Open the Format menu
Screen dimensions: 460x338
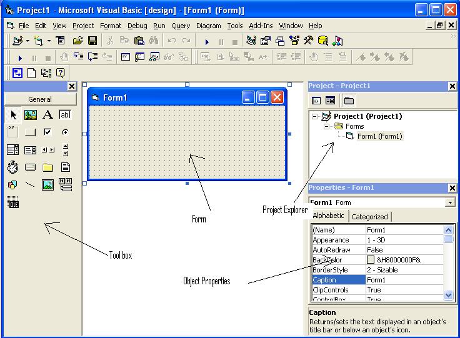coord(111,26)
